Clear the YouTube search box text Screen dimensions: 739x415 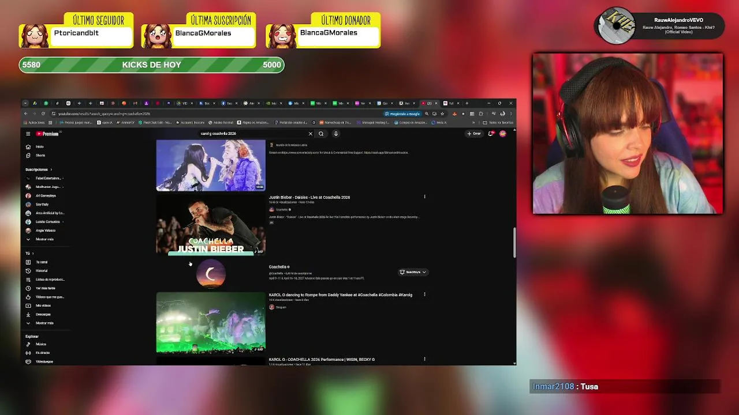tap(310, 134)
